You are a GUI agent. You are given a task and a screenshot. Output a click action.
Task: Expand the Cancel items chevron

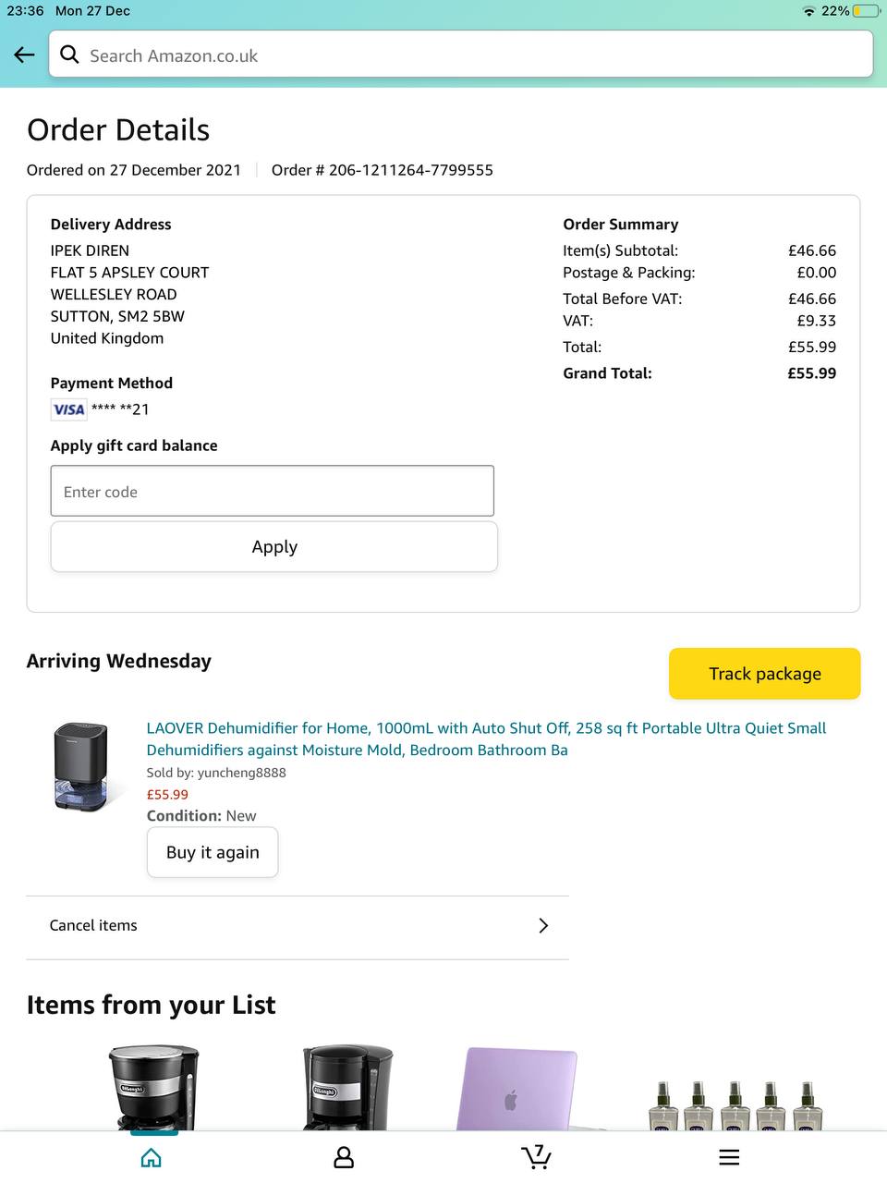coord(543,925)
